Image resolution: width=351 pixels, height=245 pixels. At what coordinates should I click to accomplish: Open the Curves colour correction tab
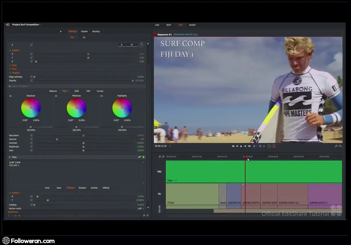pos(100,91)
